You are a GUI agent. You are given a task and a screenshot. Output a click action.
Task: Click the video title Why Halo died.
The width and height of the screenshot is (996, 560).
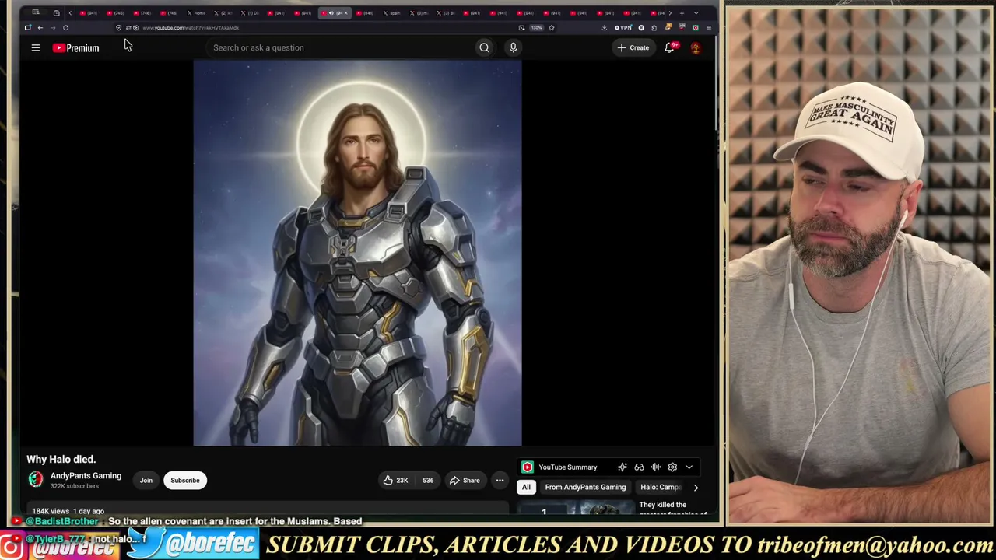pyautogui.click(x=61, y=460)
